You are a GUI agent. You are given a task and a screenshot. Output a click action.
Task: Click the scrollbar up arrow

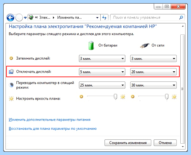coord(183,26)
